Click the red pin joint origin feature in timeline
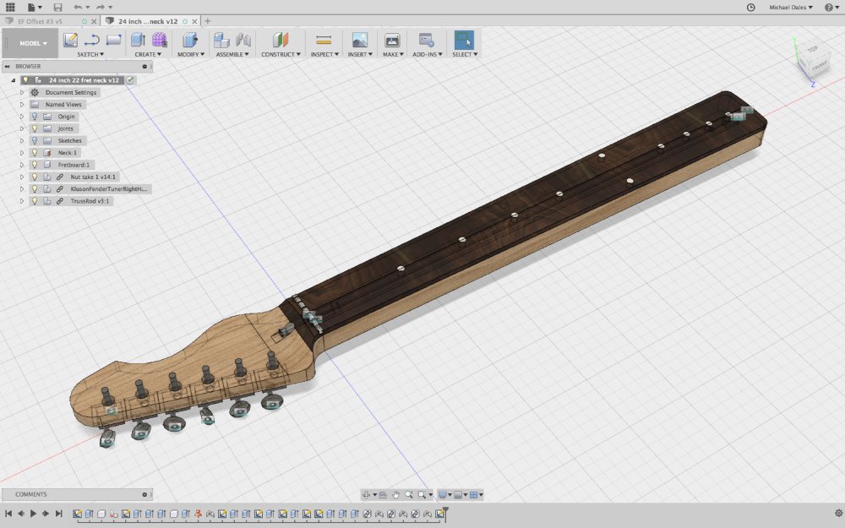Image resolution: width=845 pixels, height=528 pixels. tap(198, 514)
